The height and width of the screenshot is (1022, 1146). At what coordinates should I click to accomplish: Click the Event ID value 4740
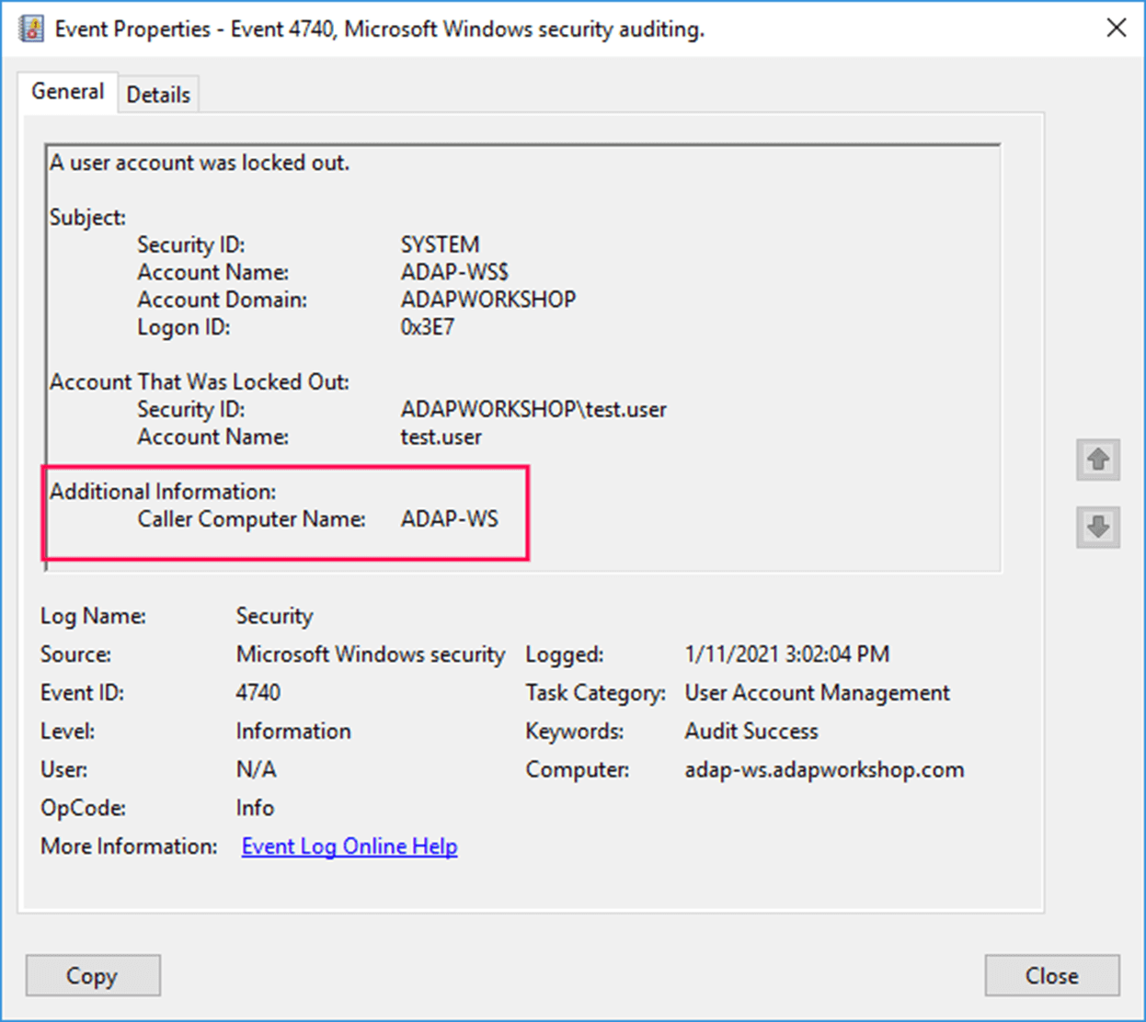tap(258, 693)
